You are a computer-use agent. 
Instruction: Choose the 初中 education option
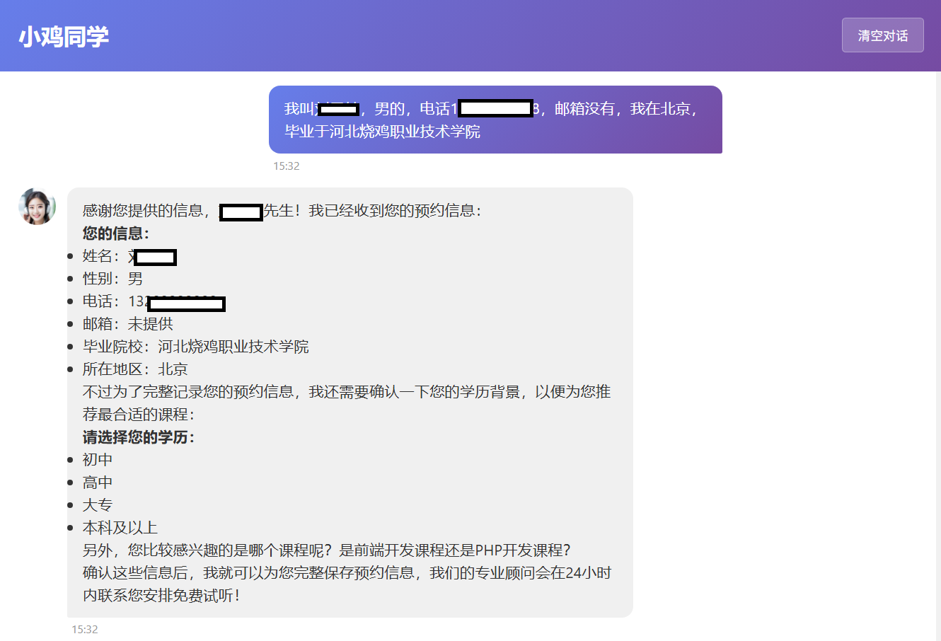[x=98, y=460]
